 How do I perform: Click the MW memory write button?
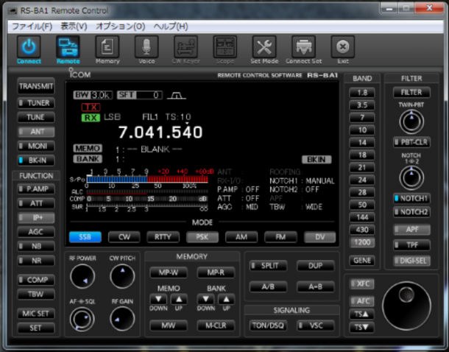[x=169, y=325]
